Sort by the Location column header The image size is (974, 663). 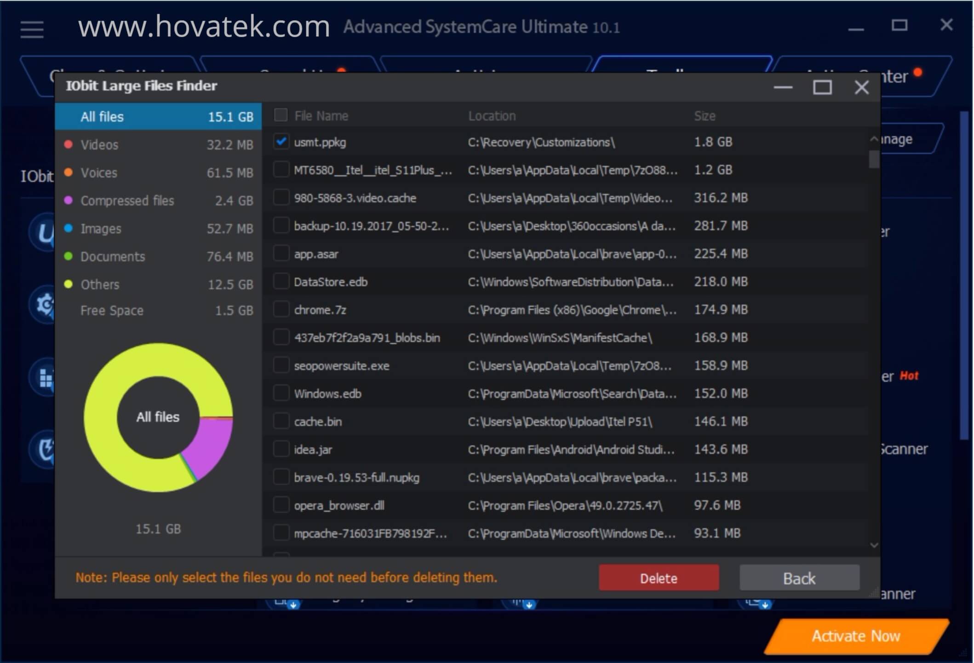[x=492, y=115]
